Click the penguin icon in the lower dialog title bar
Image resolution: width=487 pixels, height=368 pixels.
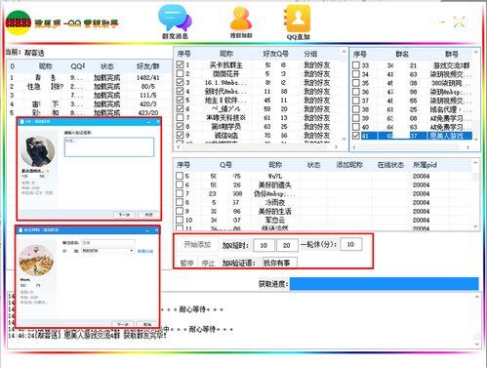[x=20, y=229]
